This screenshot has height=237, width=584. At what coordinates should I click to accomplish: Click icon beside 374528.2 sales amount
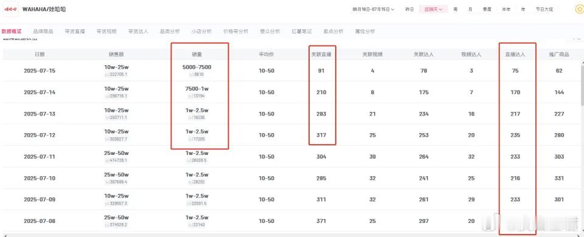pos(106,225)
